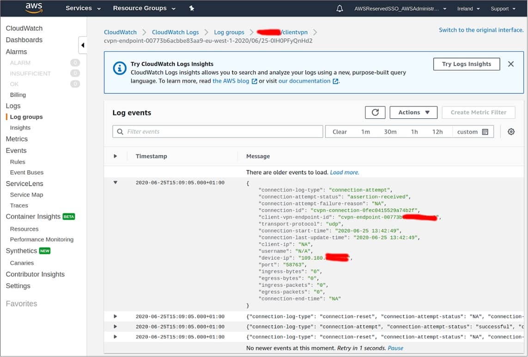Viewport: 528px width, 357px height.
Task: Open Insights under Logs
Action: [20, 127]
